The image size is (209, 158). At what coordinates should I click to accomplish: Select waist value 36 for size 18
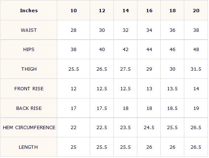coord(172,30)
